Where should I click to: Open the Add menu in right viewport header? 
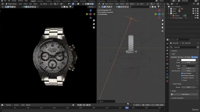(127, 4)
